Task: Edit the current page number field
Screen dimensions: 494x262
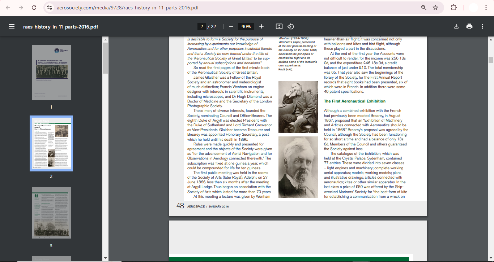Action: click(x=202, y=26)
